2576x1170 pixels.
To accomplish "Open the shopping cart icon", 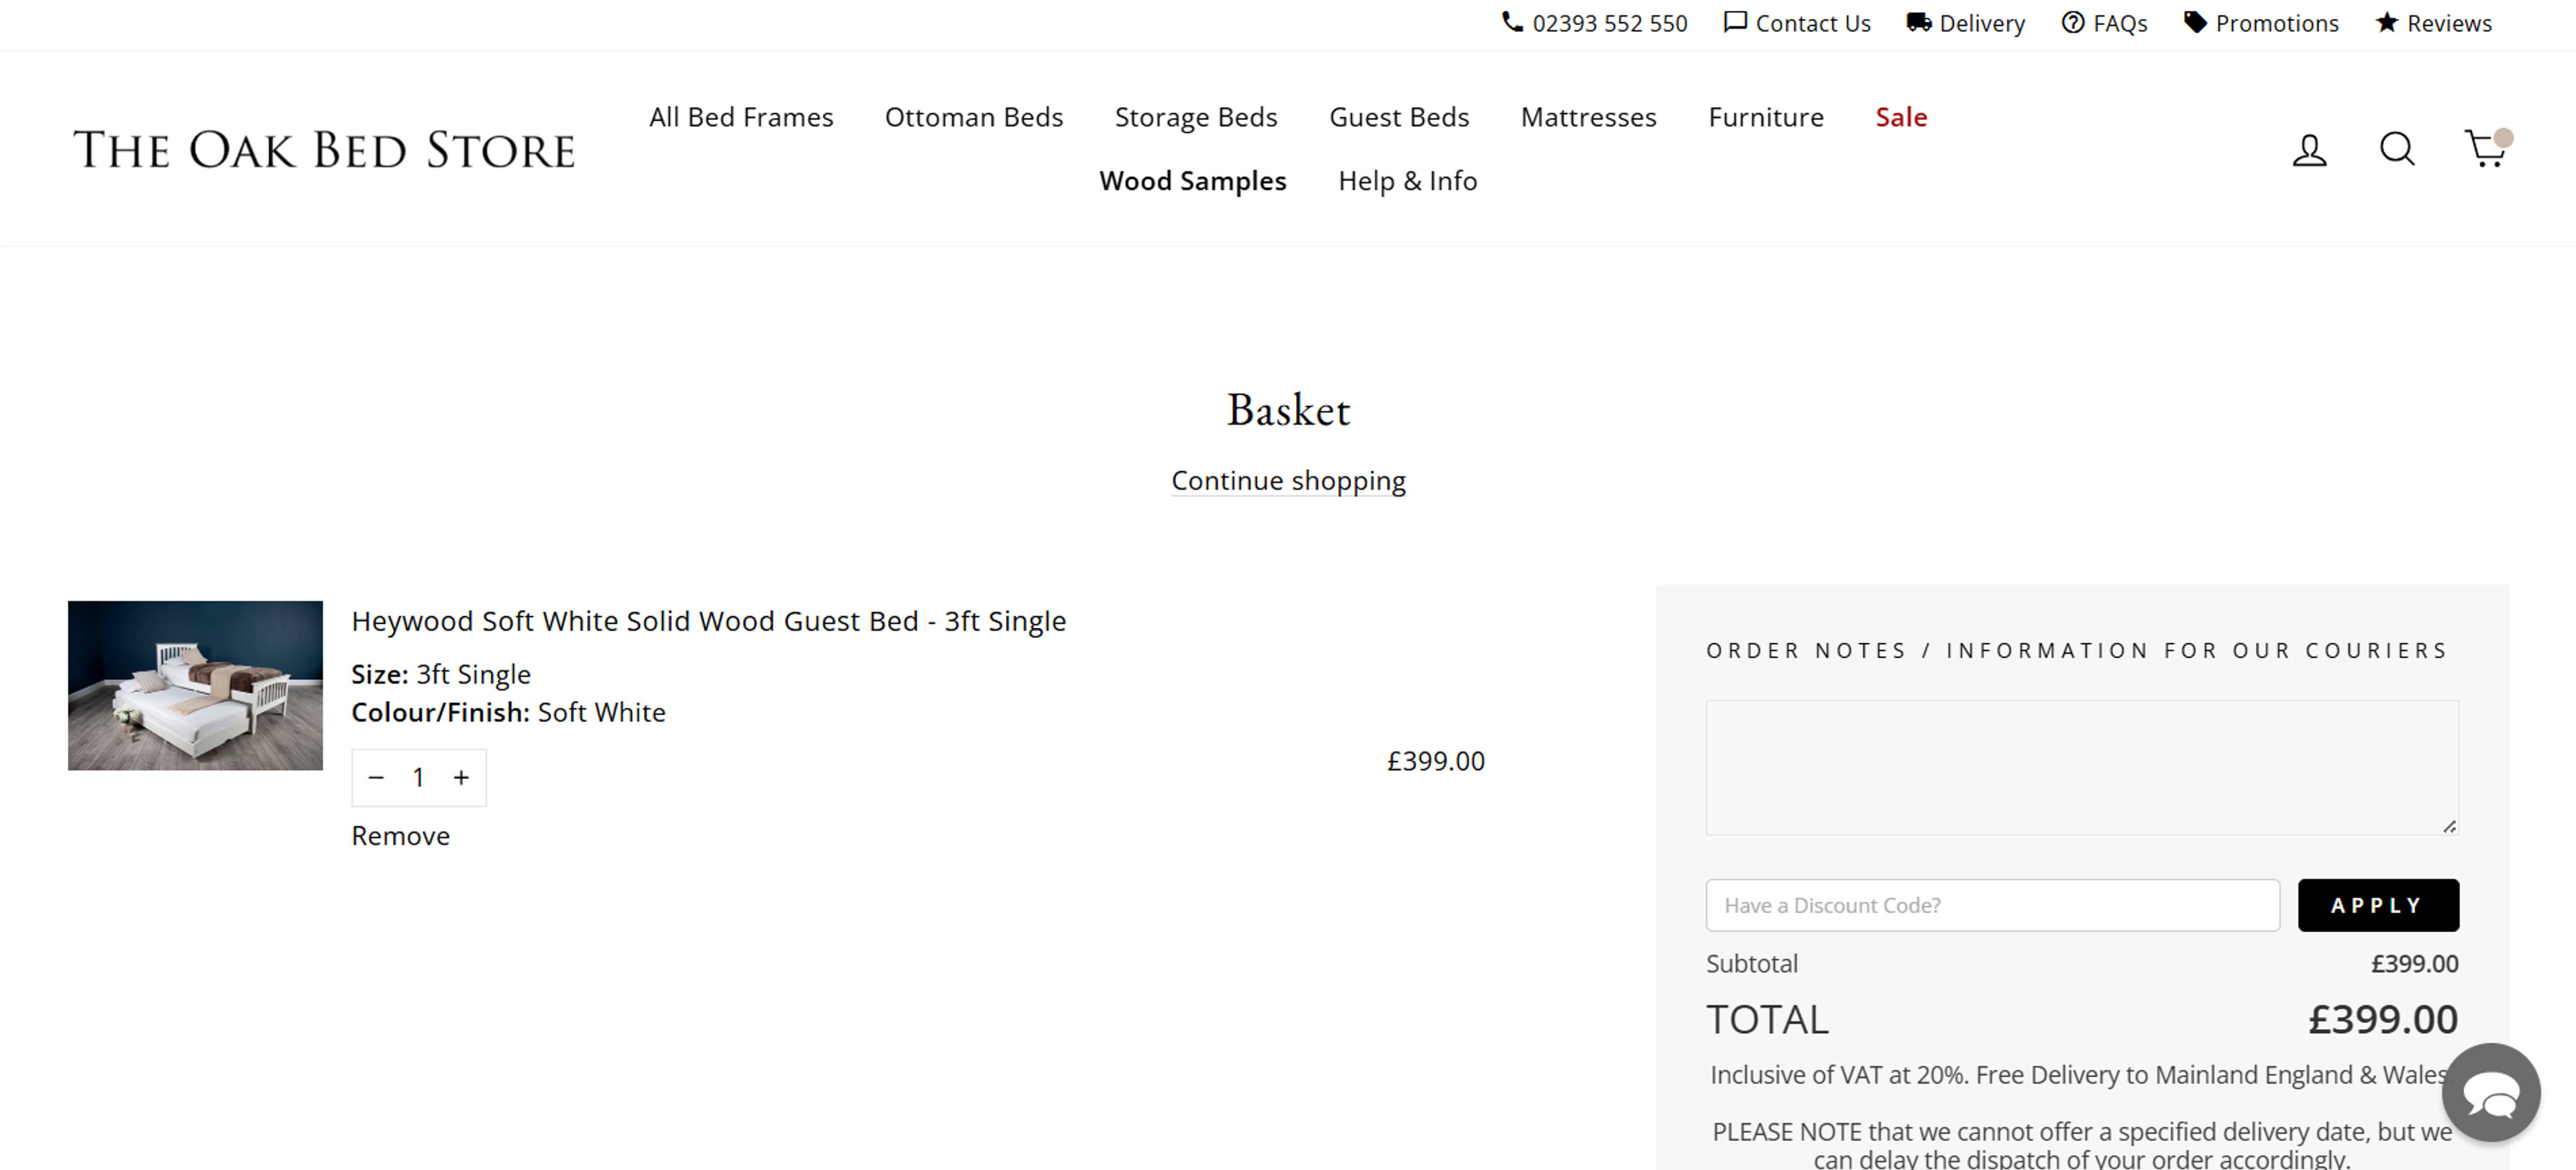I will click(2486, 148).
